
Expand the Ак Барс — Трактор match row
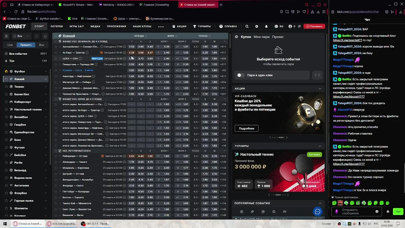tap(60, 53)
